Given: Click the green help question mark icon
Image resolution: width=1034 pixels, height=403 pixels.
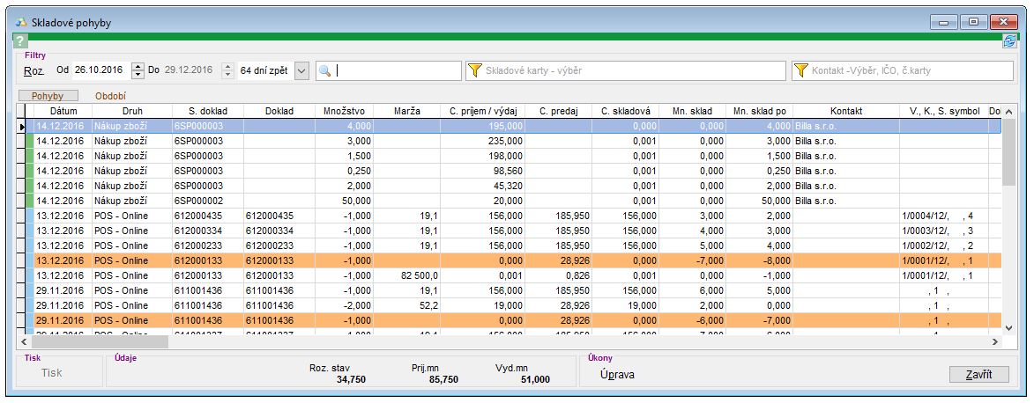Looking at the screenshot, I should click(20, 41).
